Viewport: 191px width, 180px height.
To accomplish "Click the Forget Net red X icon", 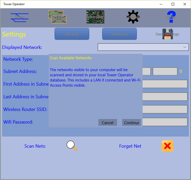I will coord(167,146).
